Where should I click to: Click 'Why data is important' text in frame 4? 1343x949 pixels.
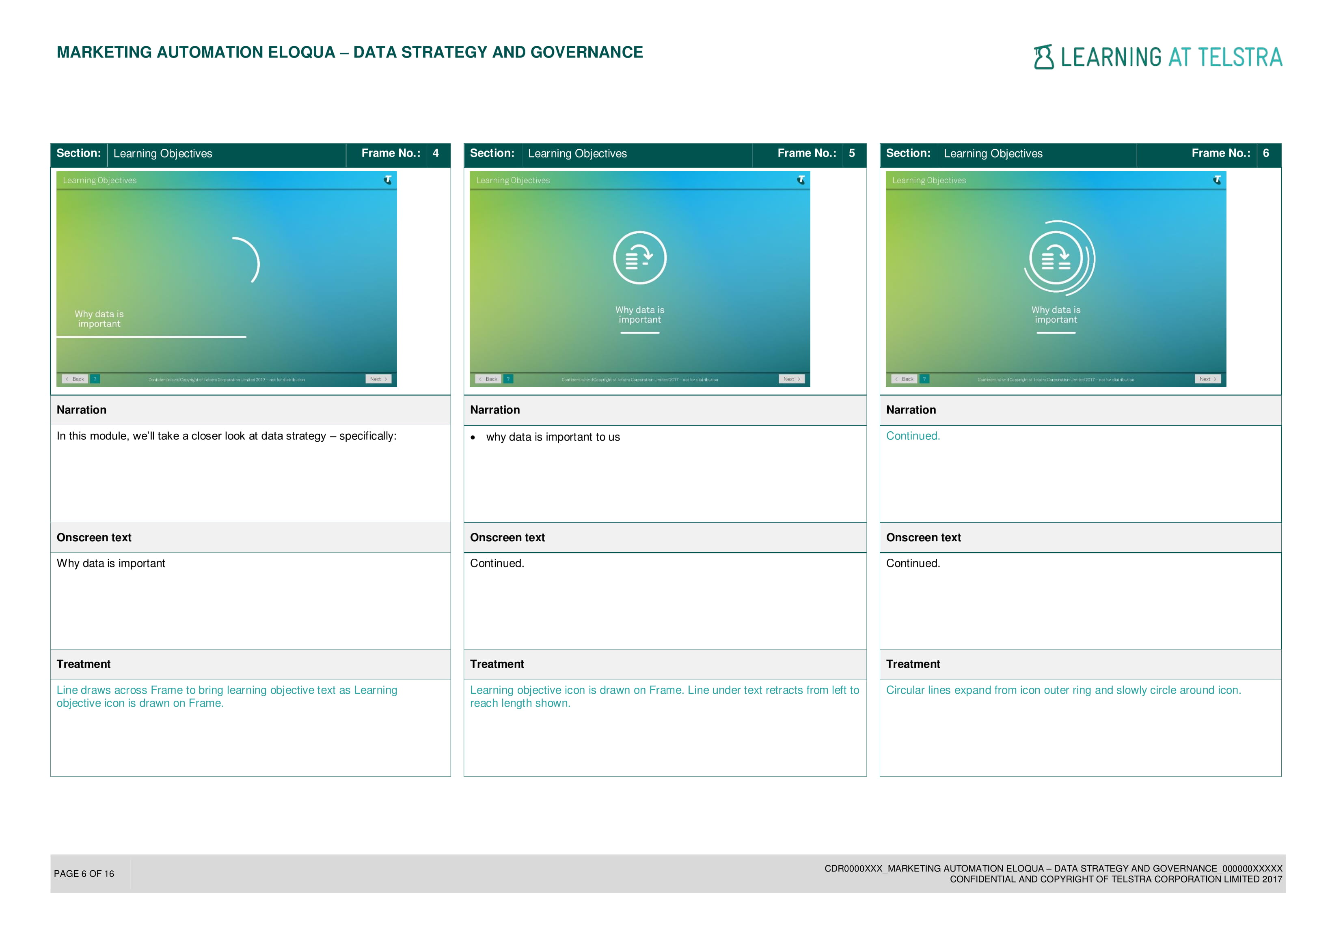click(x=99, y=318)
